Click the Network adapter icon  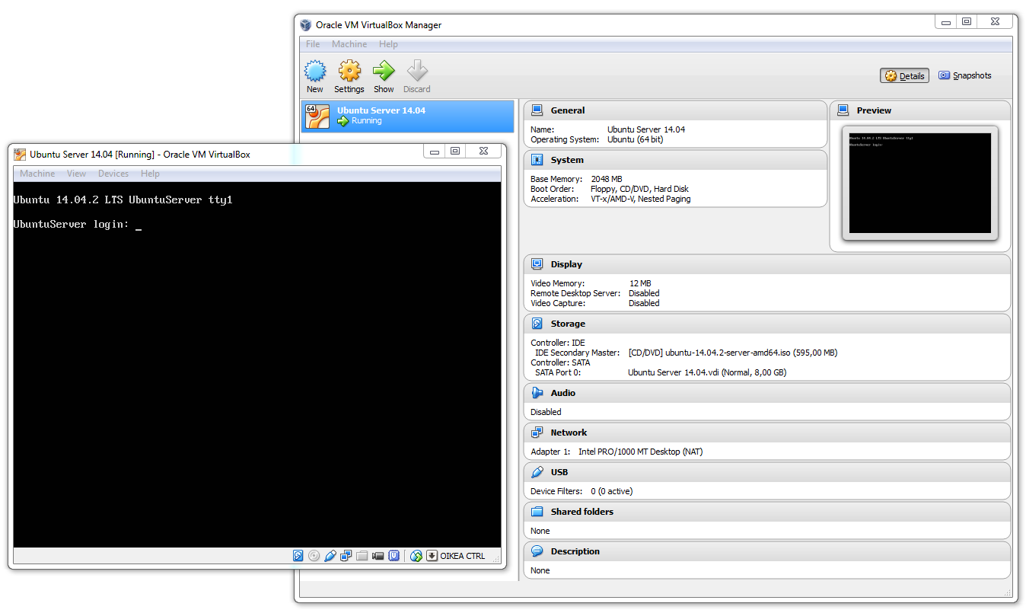pyautogui.click(x=537, y=433)
